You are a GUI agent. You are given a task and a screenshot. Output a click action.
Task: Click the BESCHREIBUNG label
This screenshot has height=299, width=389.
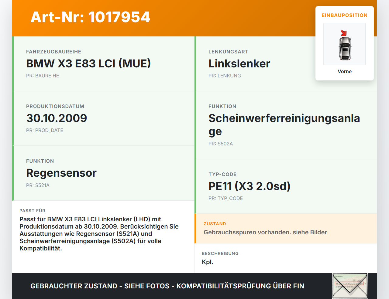tap(220, 253)
